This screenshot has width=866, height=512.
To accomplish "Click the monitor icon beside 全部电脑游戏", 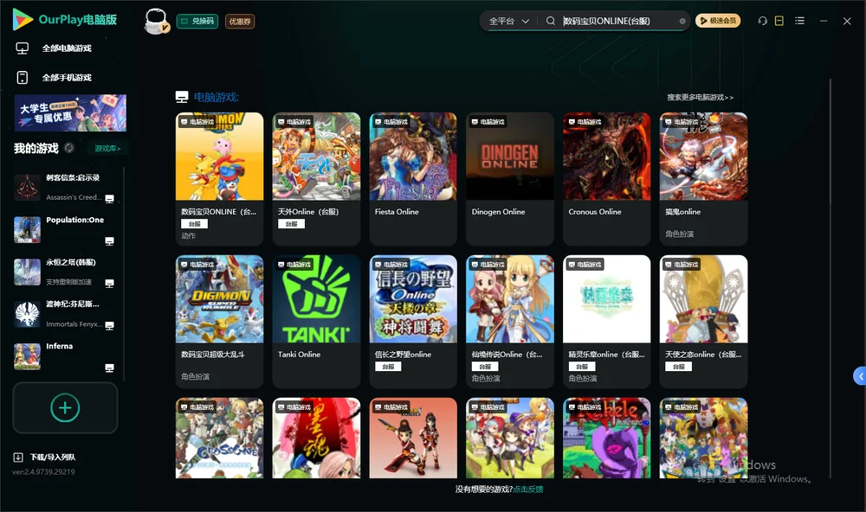I will [x=23, y=48].
